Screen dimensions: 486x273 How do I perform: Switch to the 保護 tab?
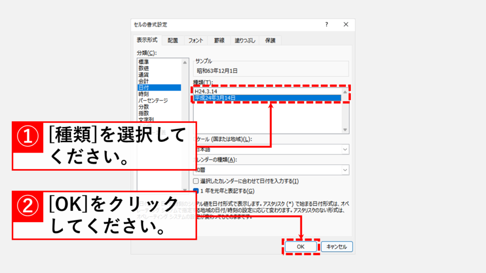[271, 40]
